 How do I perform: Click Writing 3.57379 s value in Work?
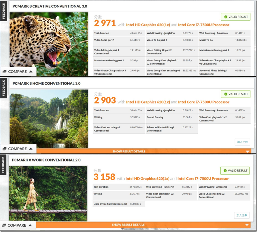pyautogui.click(x=135, y=194)
